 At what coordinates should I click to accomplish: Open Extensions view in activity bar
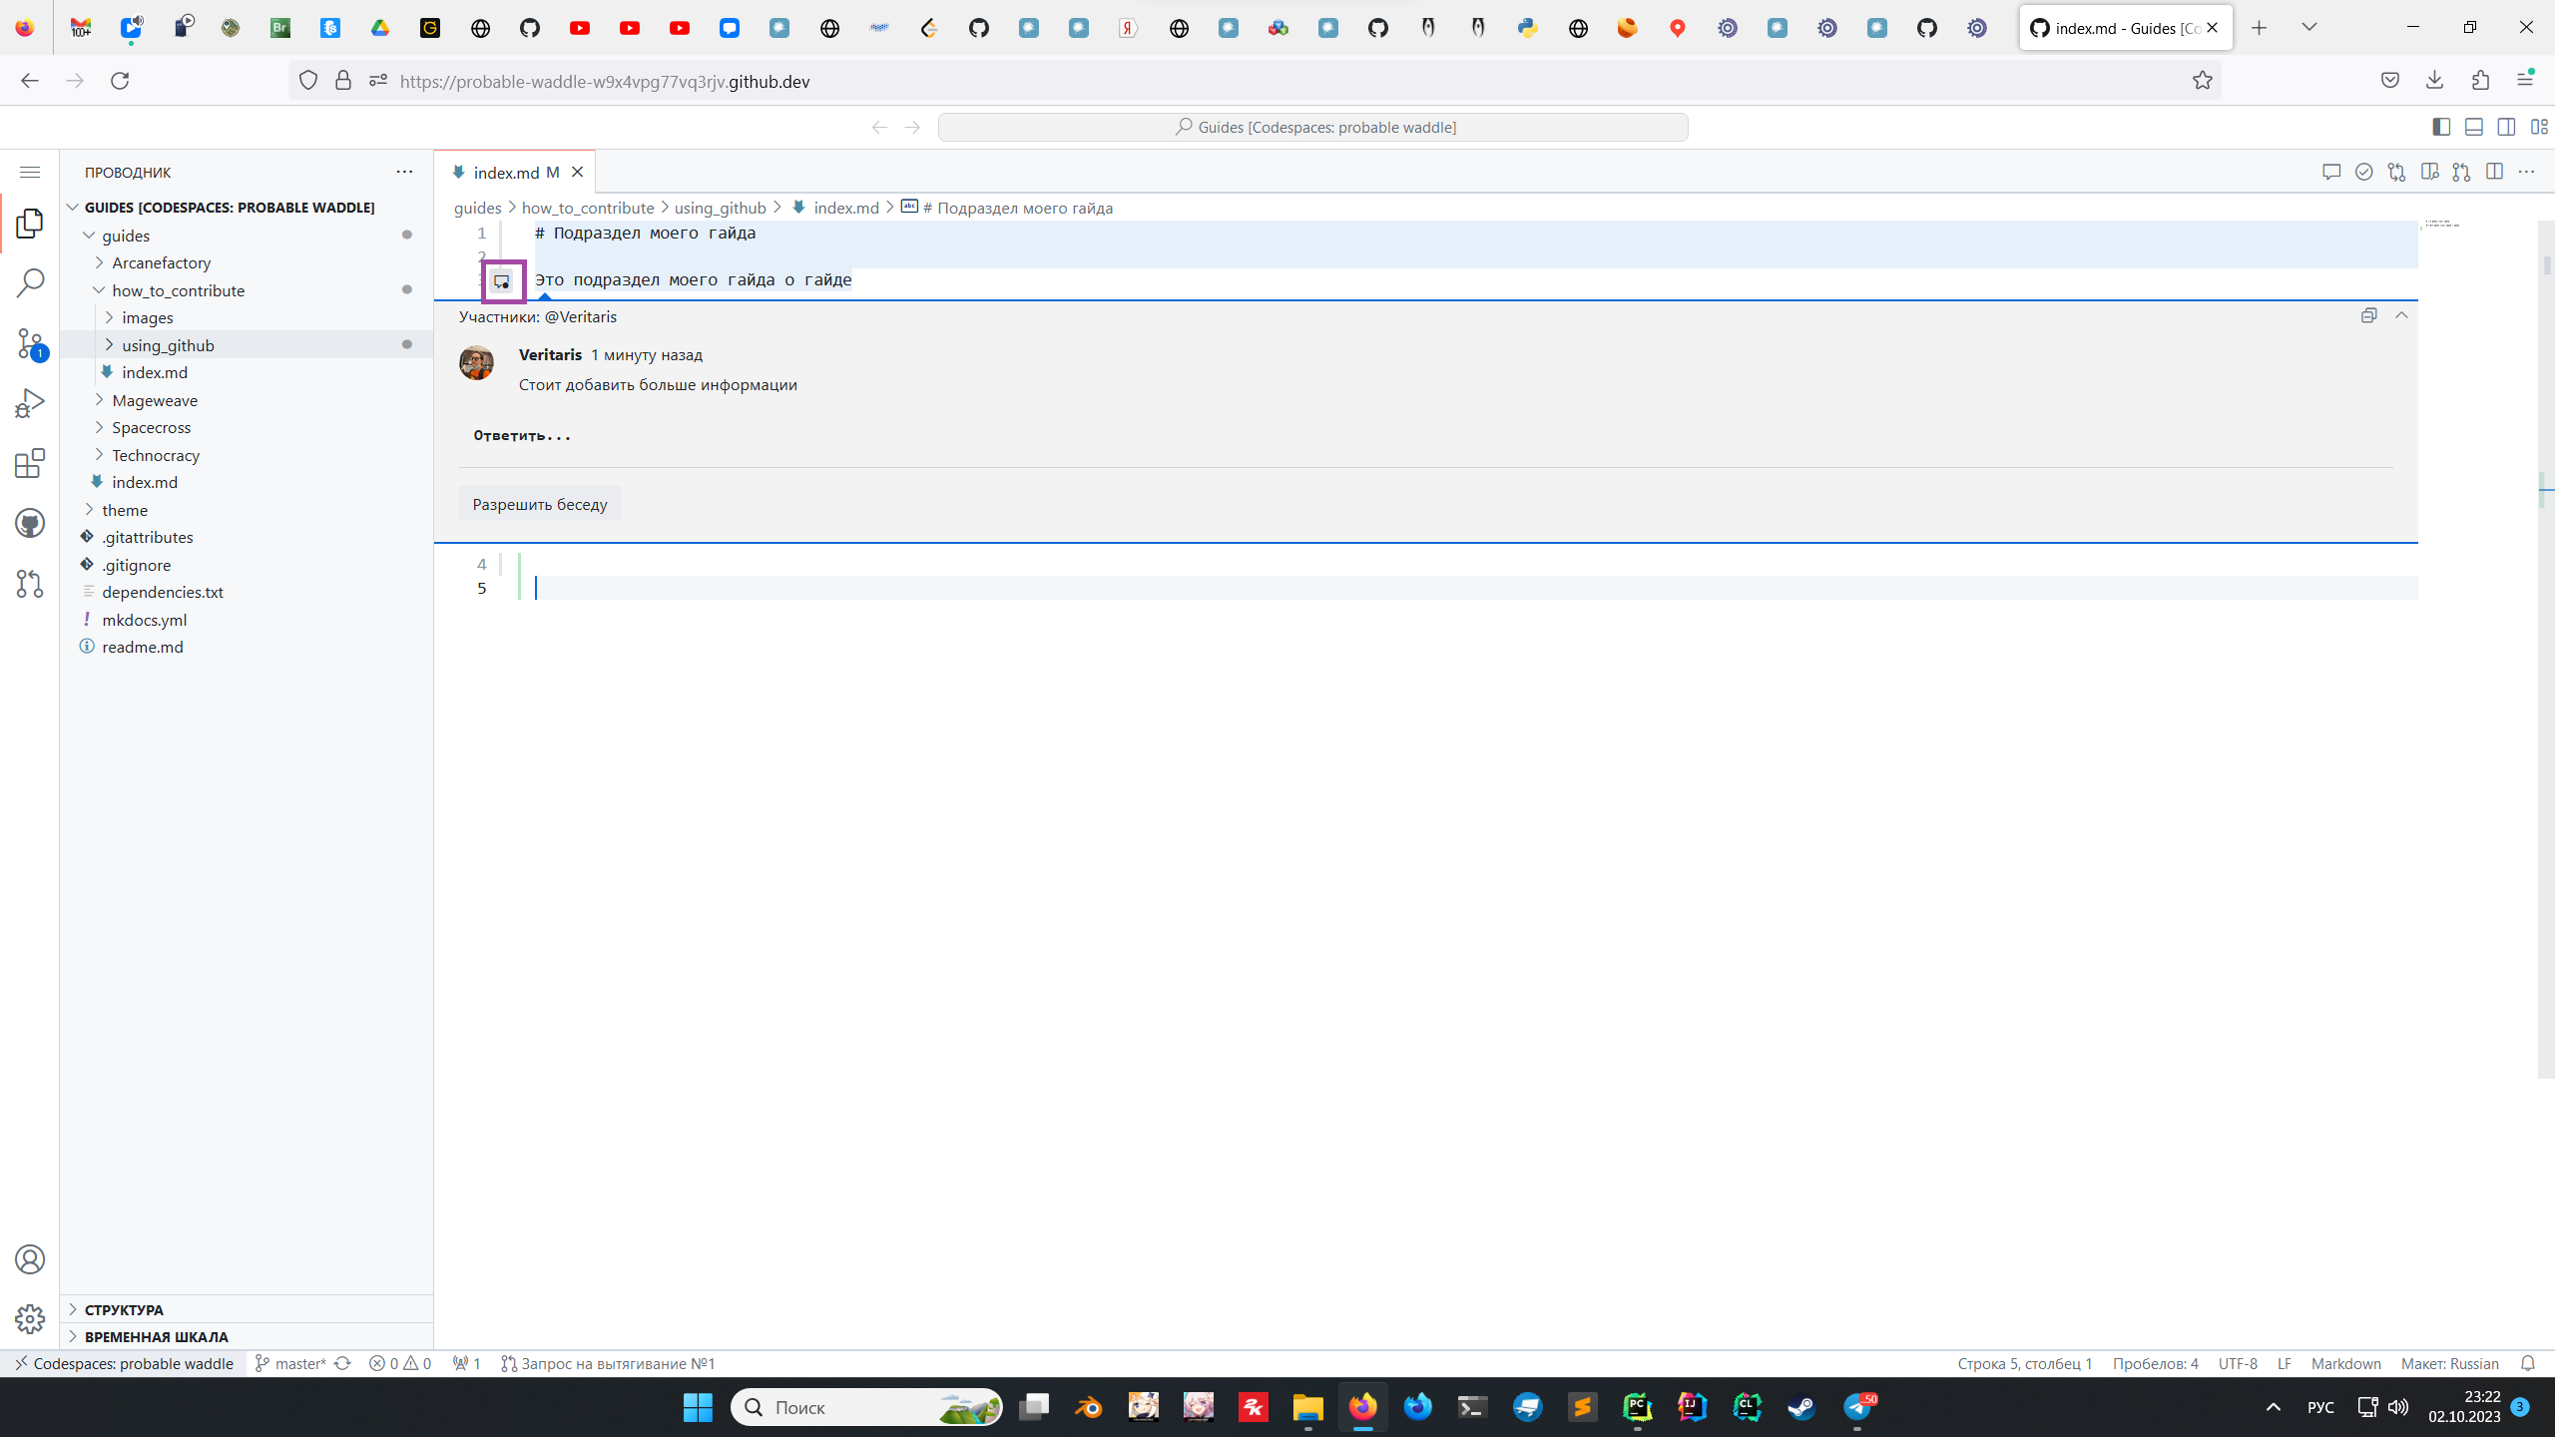tap(30, 463)
